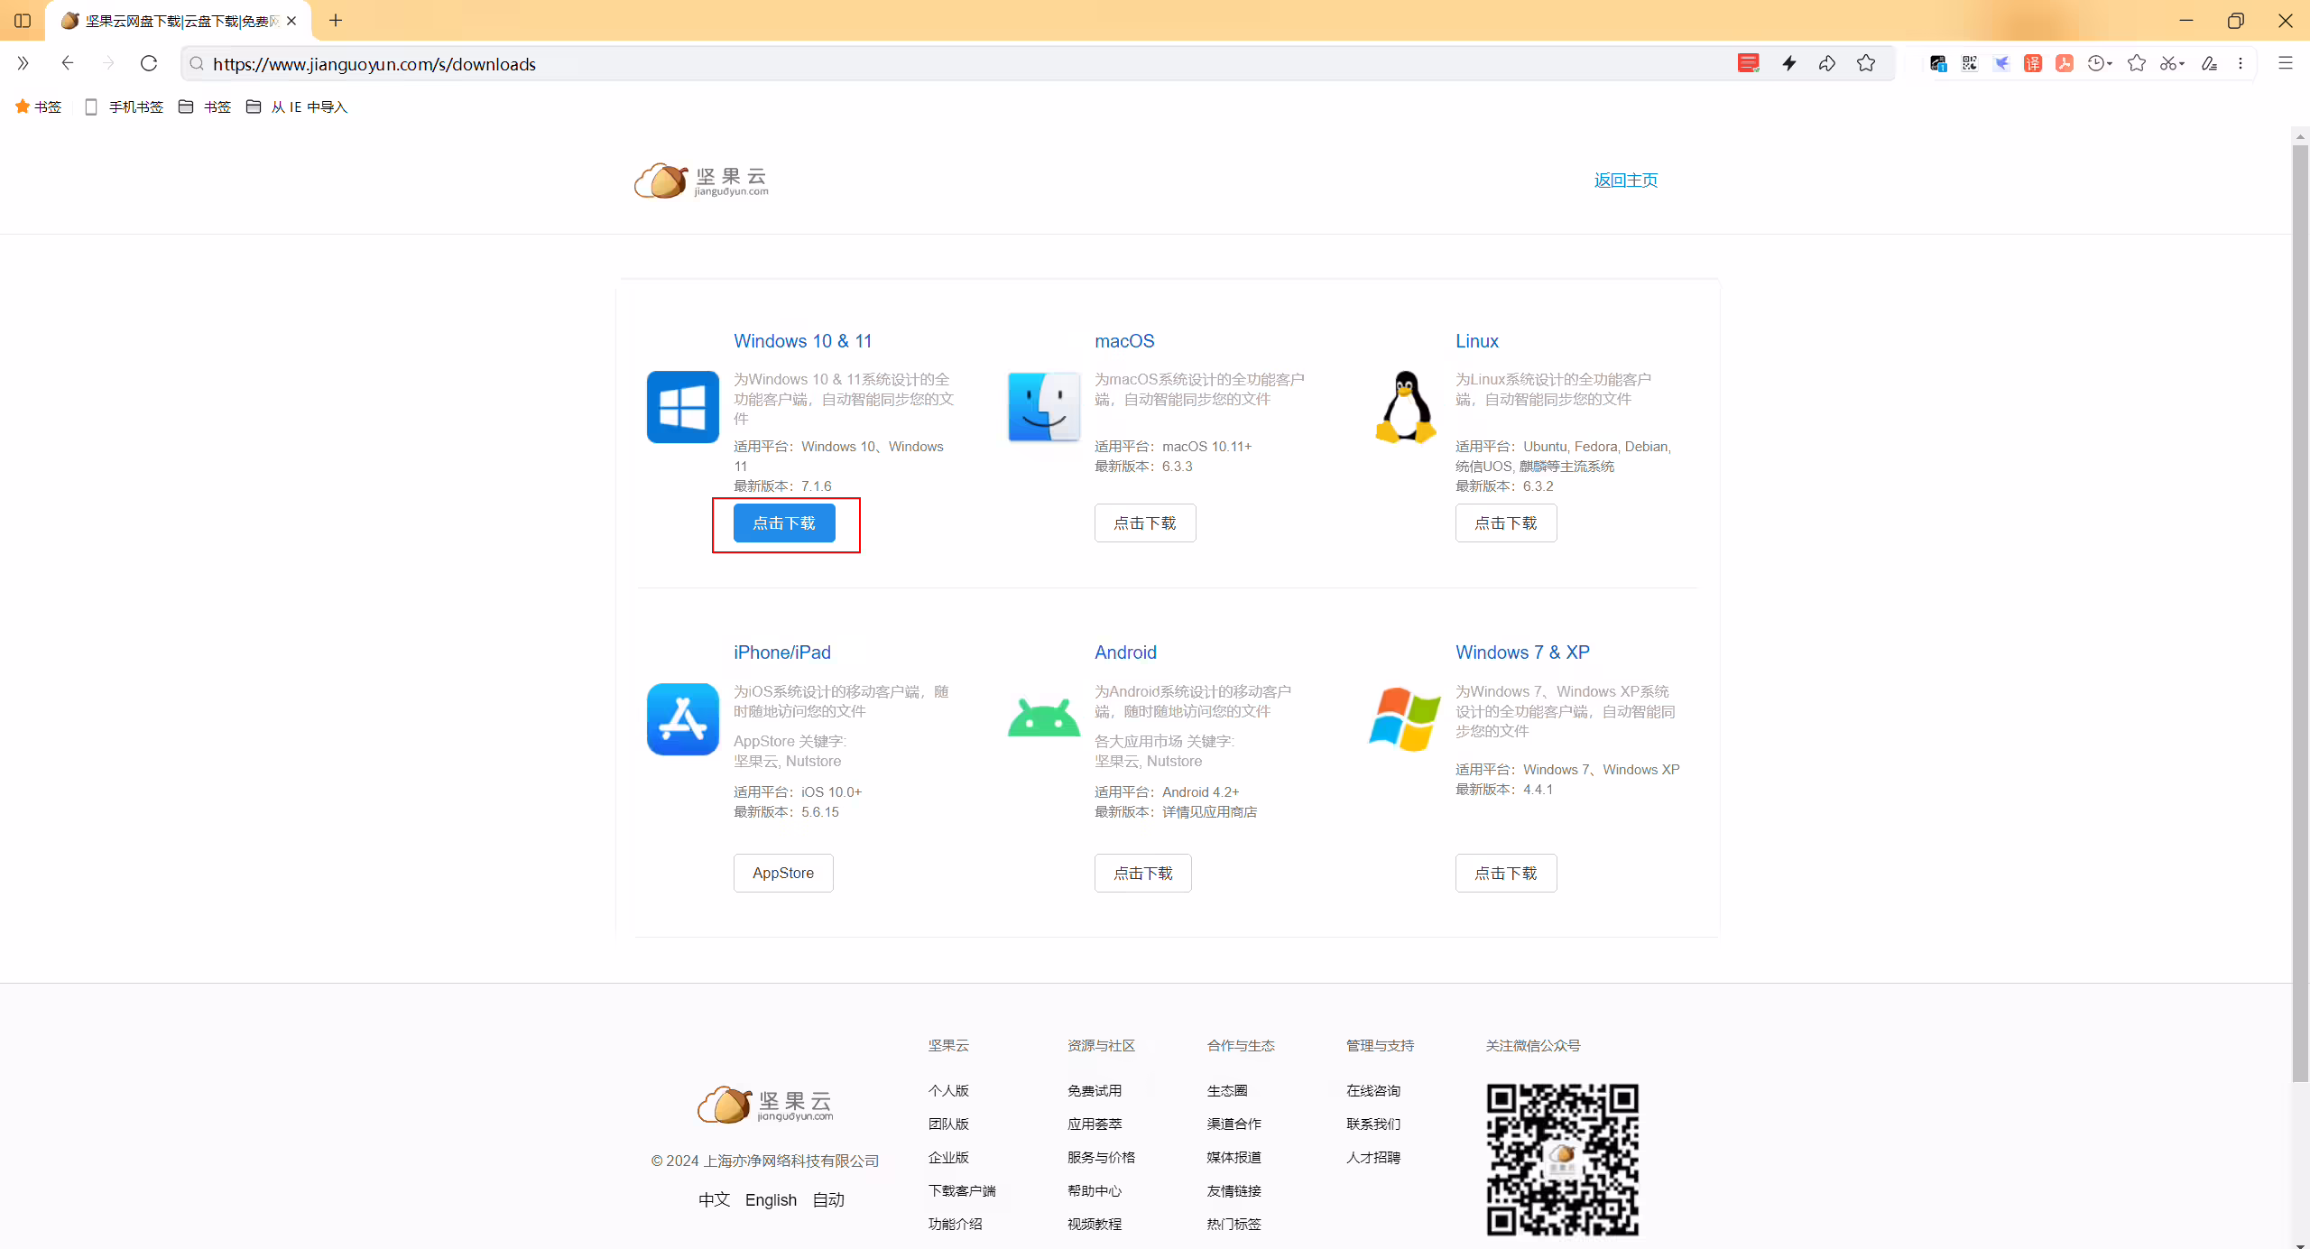2310x1249 pixels.
Task: Click the blue Windows 10 & 11 download button
Action: (x=784, y=523)
